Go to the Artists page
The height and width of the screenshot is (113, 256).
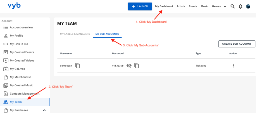[x=181, y=6]
